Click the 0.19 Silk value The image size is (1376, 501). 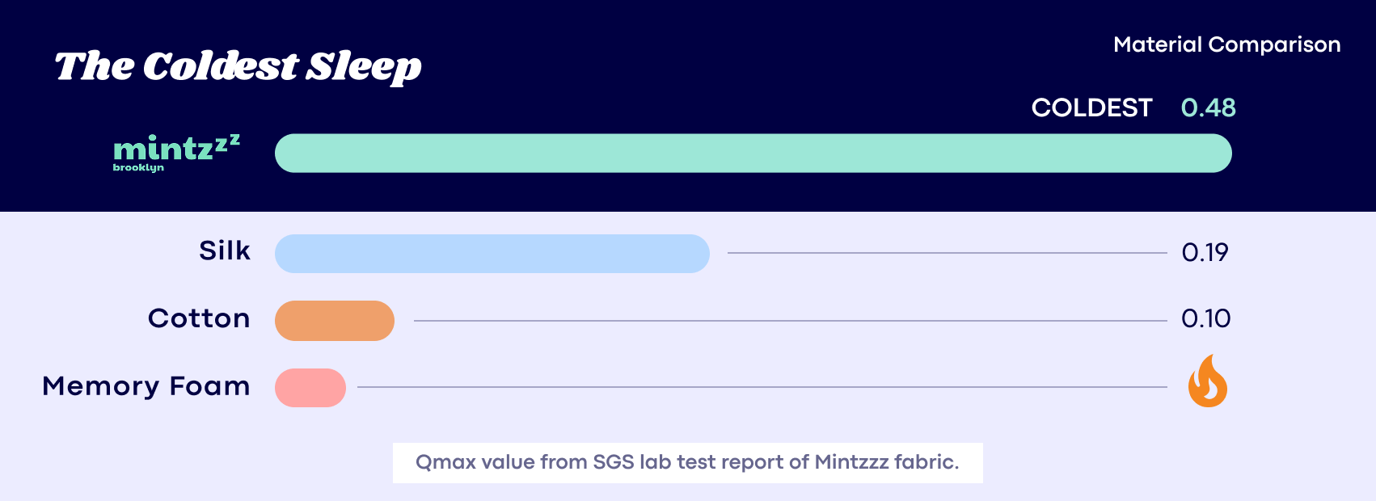[1205, 253]
